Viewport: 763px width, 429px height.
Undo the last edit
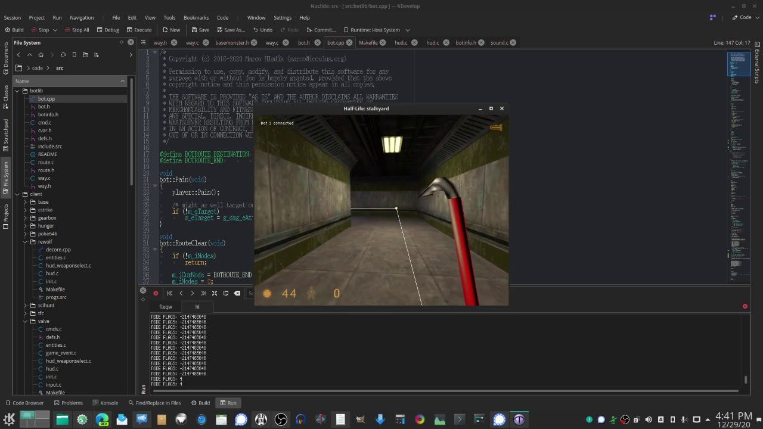(x=263, y=30)
